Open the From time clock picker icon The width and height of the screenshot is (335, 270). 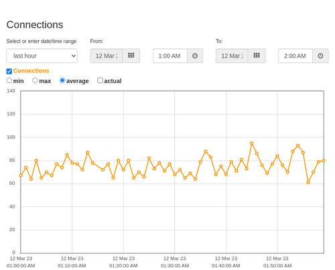(x=195, y=56)
